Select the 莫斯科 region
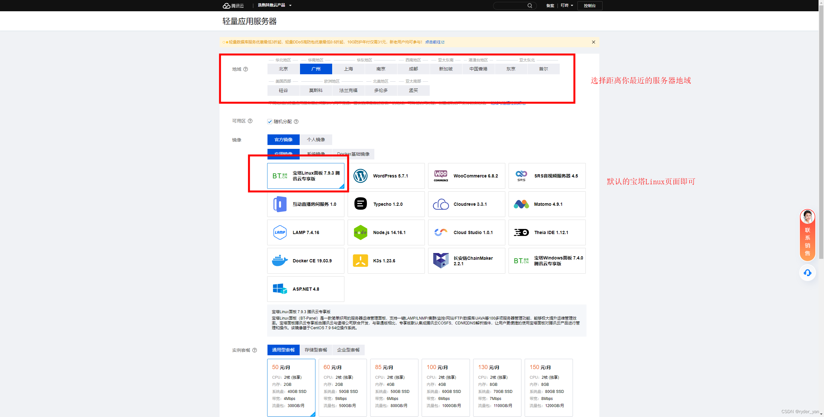Image resolution: width=824 pixels, height=417 pixels. click(x=316, y=90)
